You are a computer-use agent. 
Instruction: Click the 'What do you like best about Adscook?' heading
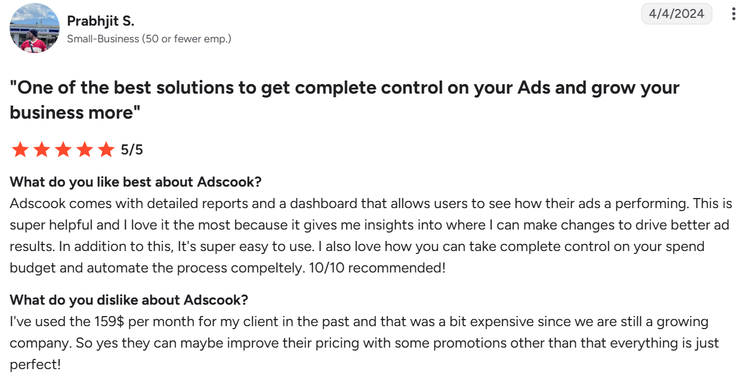click(136, 182)
